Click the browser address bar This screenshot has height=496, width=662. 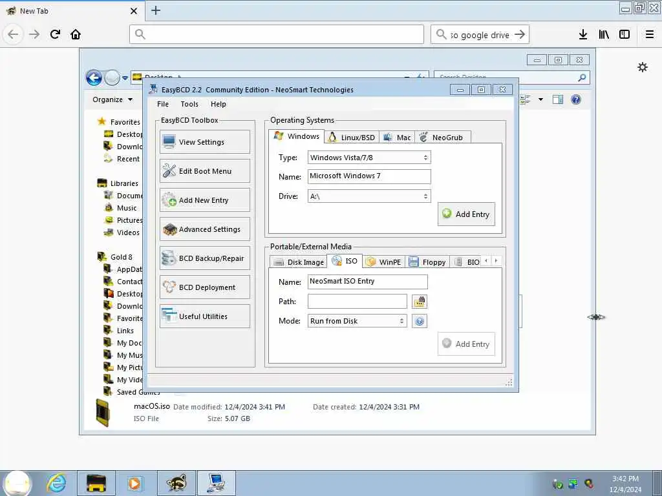pyautogui.click(x=277, y=34)
